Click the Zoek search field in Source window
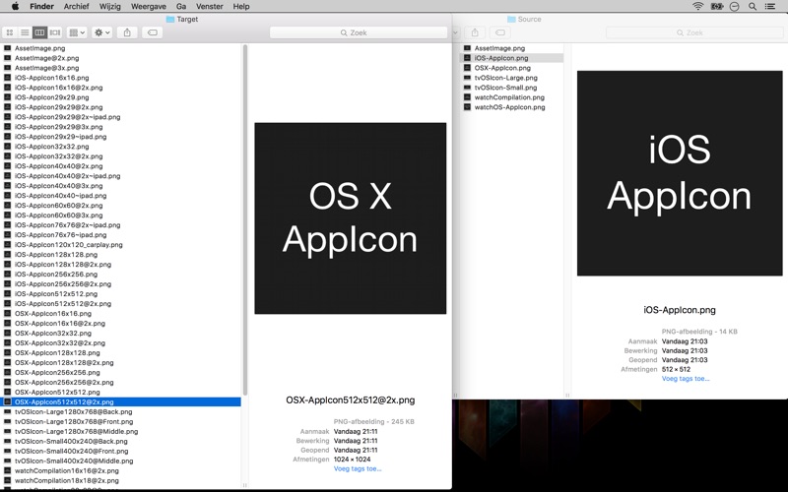 (694, 32)
